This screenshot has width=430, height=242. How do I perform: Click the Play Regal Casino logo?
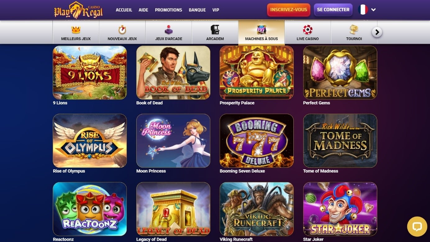pyautogui.click(x=78, y=10)
